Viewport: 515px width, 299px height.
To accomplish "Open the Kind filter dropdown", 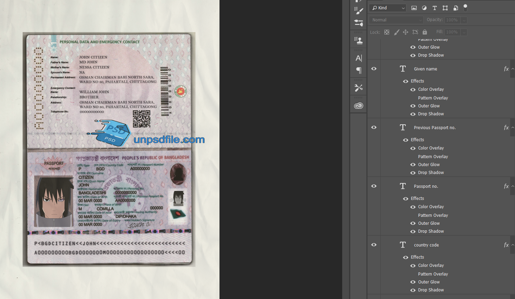I will coord(388,8).
